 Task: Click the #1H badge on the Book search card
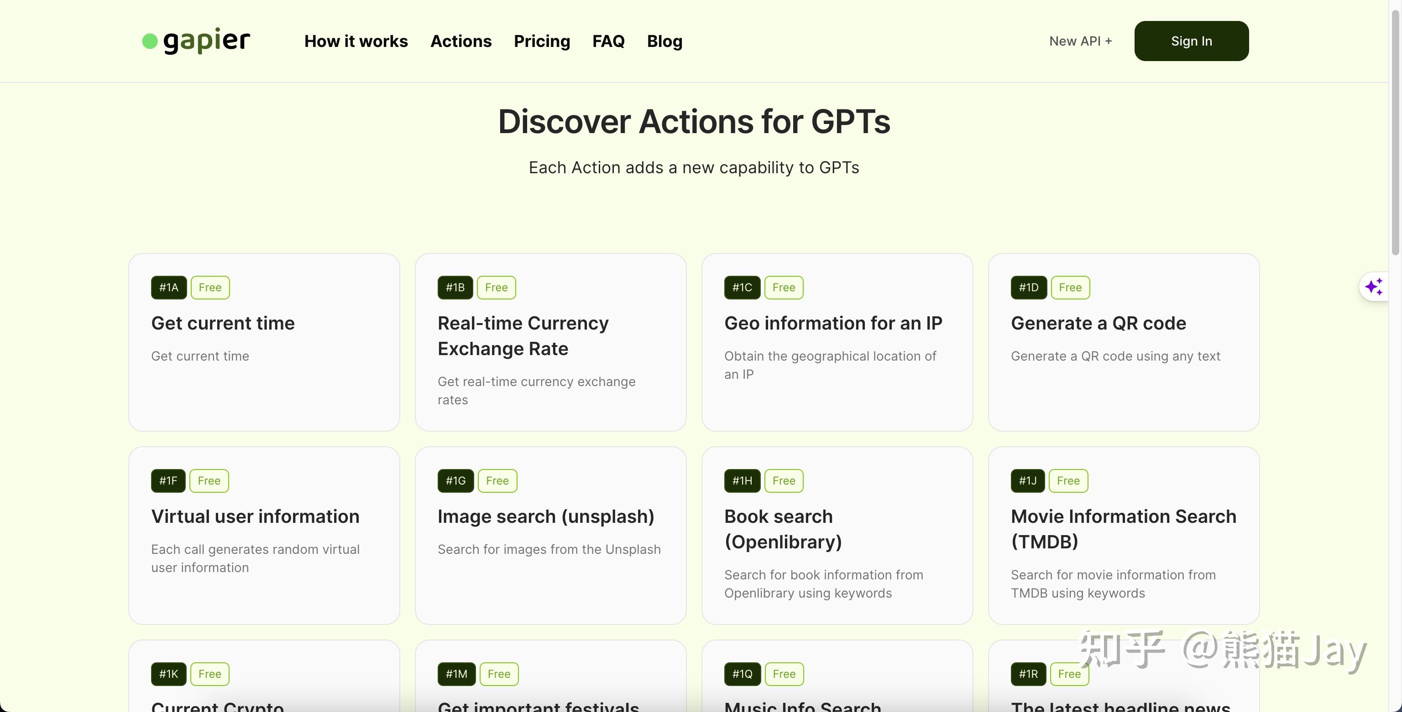742,481
